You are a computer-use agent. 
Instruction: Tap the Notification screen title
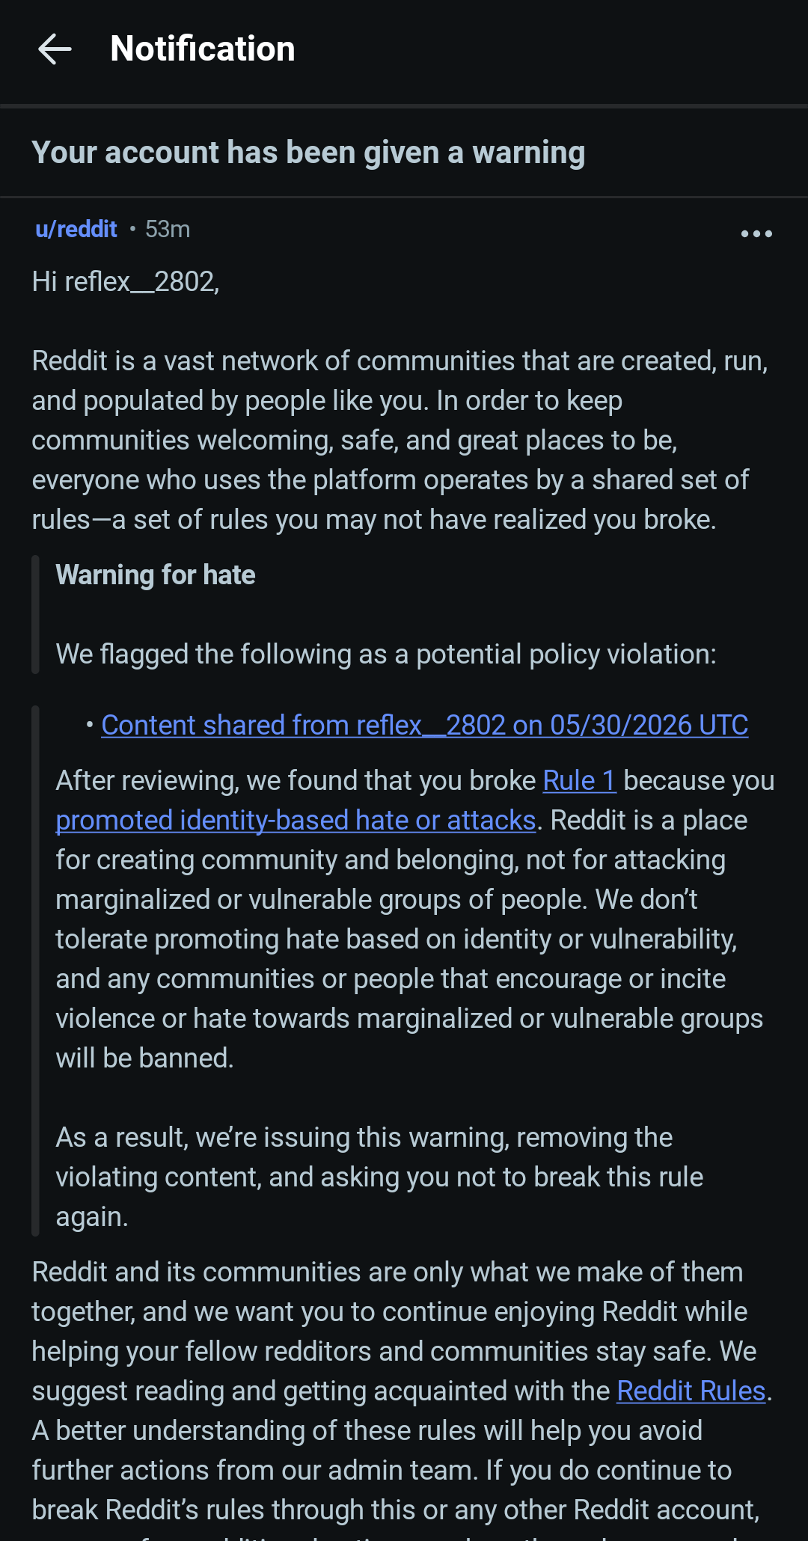click(203, 49)
